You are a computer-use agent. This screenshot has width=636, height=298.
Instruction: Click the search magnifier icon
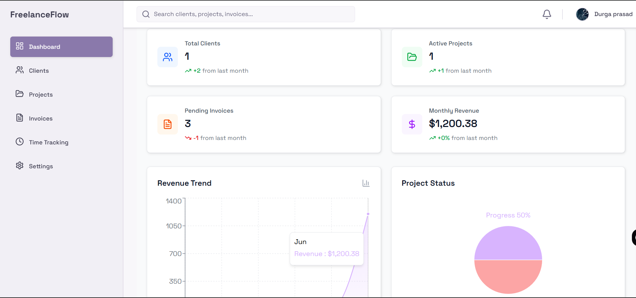click(x=146, y=14)
